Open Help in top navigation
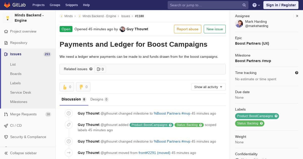Viewport: 303px width, 159px height. 86,5
